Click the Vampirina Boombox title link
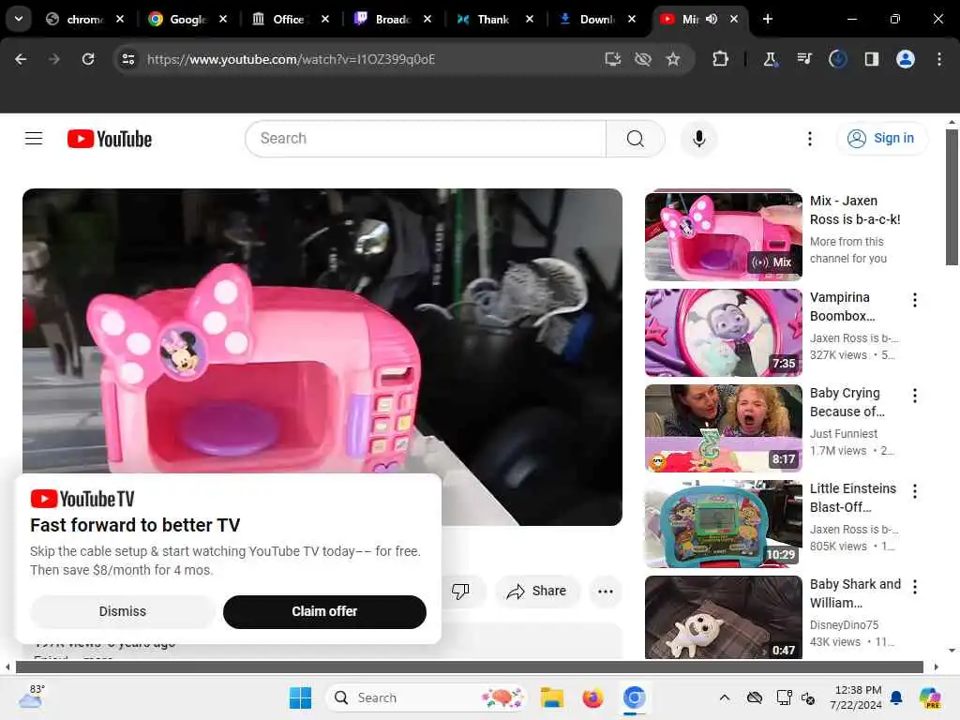 [x=842, y=307]
